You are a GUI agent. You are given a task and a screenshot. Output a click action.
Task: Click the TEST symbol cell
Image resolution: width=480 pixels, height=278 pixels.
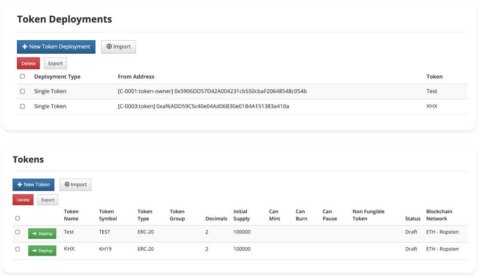(x=104, y=232)
